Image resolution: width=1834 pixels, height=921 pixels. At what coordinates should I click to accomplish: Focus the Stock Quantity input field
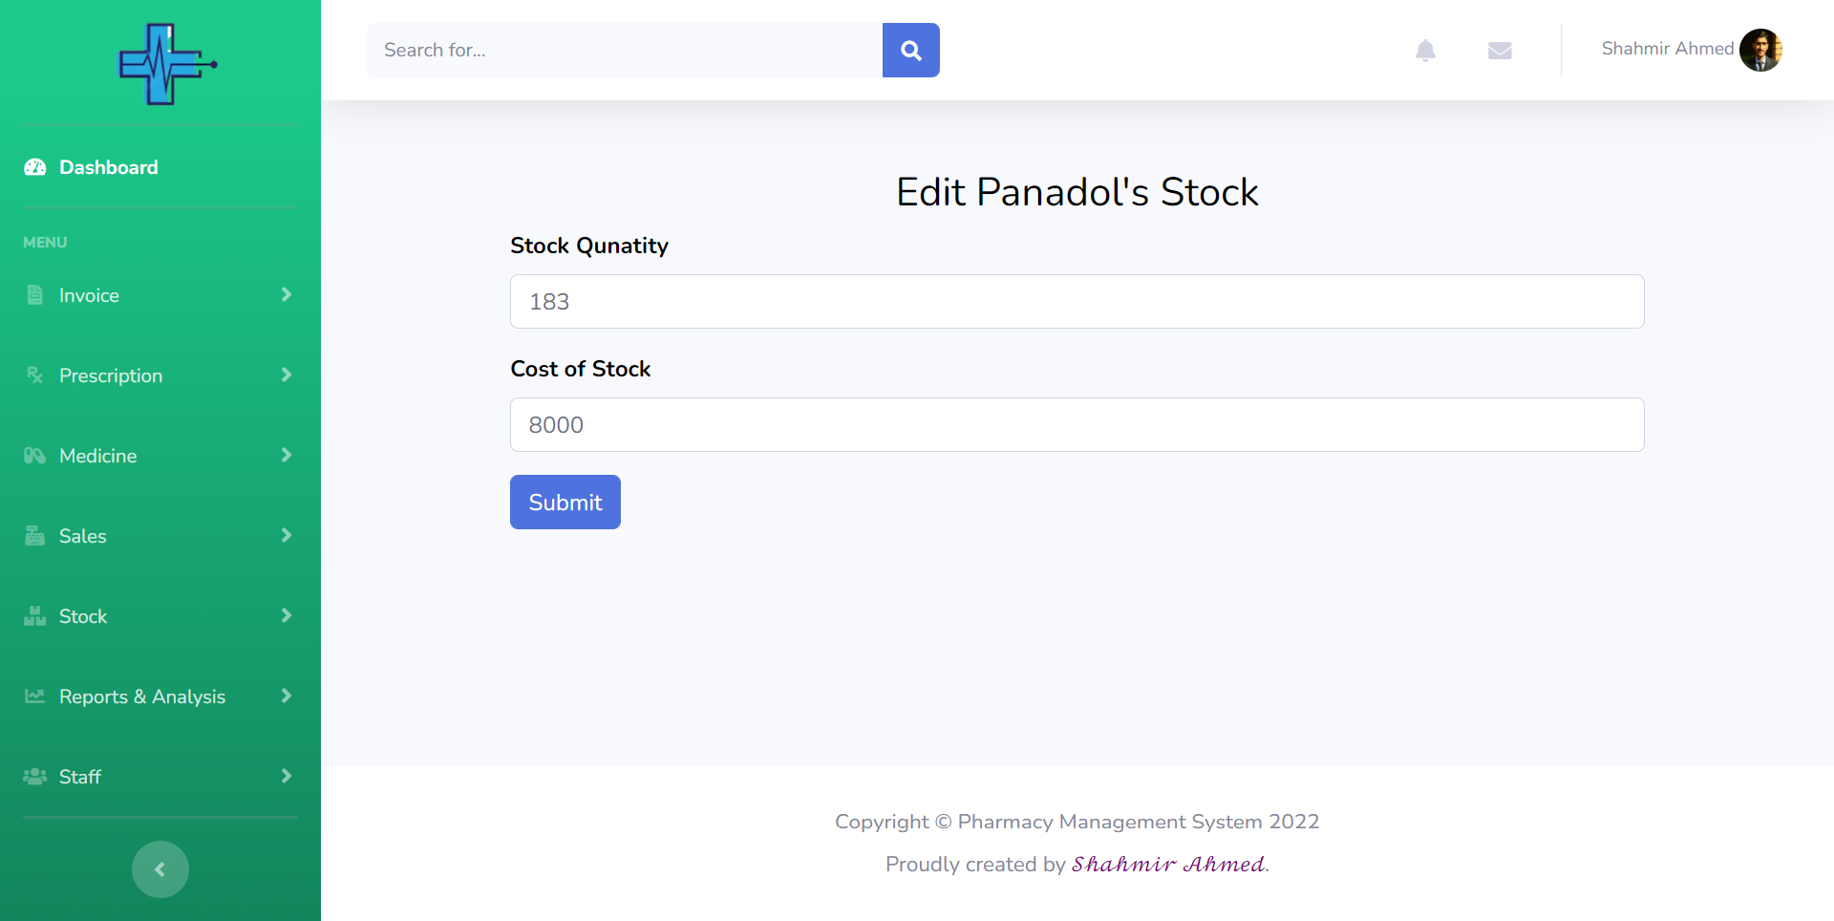(x=1077, y=302)
